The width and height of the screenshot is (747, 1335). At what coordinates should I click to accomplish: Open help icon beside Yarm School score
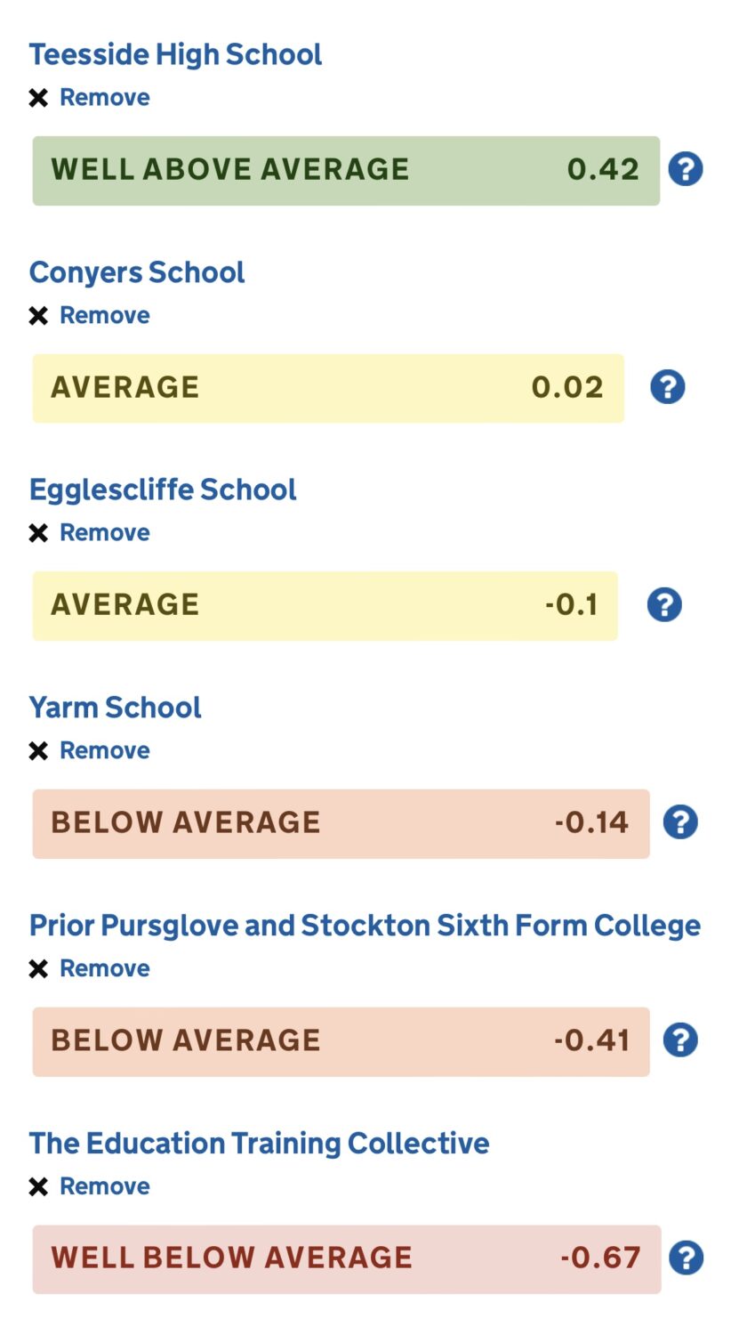(680, 822)
